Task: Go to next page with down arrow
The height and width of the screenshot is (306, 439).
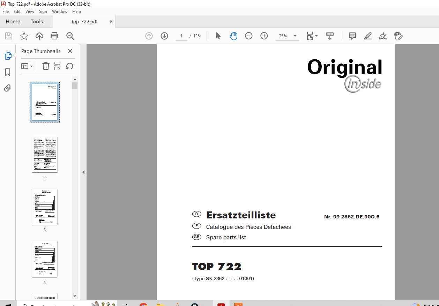Action: 164,36
